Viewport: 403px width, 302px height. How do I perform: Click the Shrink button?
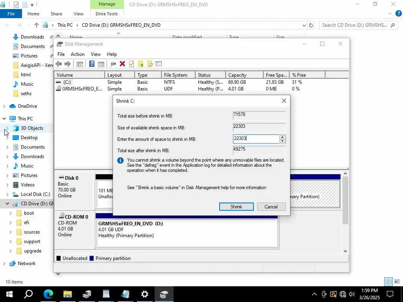pyautogui.click(x=236, y=207)
